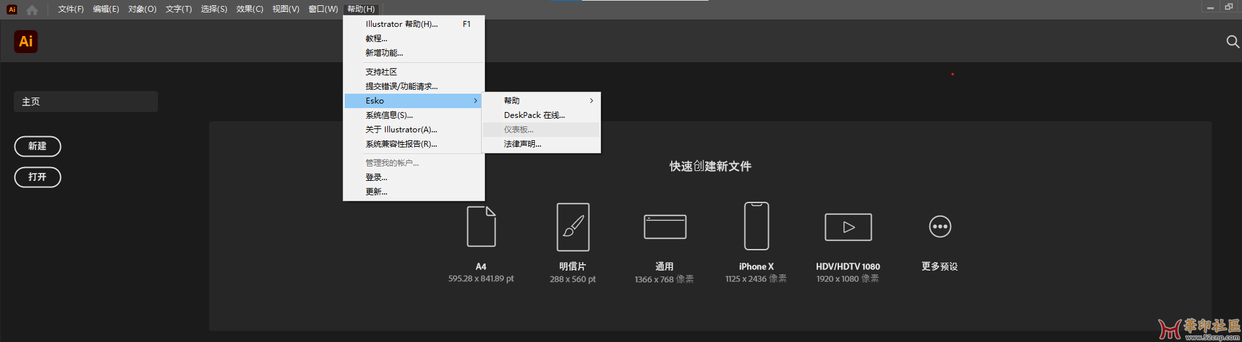Choose 新增功能... menu entry
Image resolution: width=1242 pixels, height=342 pixels.
pos(414,53)
